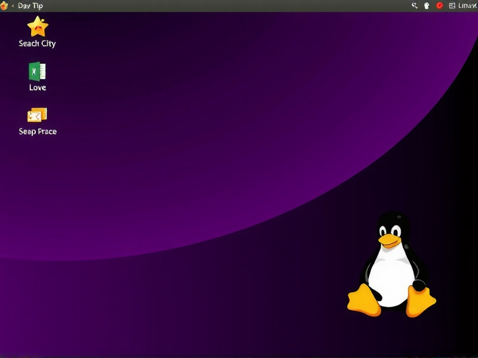Open the input pointer icon in the tray
This screenshot has width=478, height=358.
pyautogui.click(x=414, y=5)
